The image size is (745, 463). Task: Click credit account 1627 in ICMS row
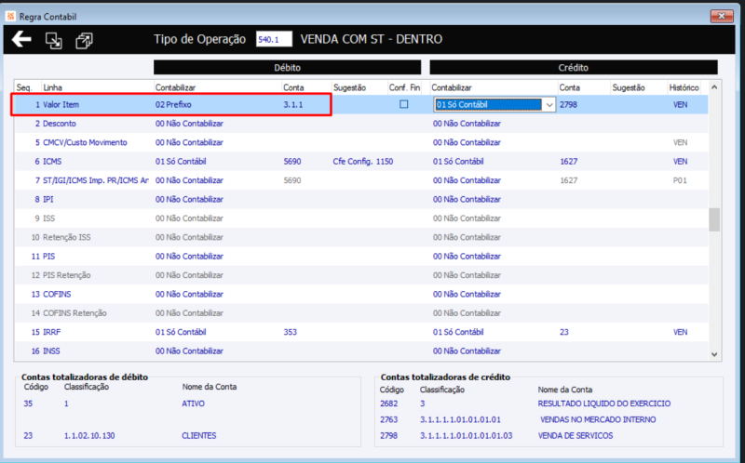tap(569, 162)
